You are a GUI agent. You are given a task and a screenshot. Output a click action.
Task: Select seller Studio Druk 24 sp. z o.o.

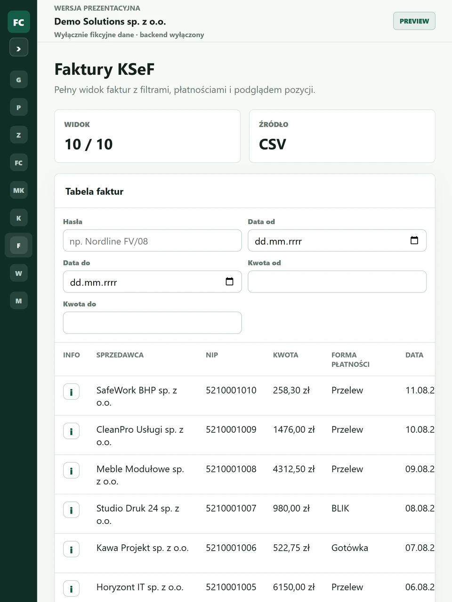tap(138, 515)
